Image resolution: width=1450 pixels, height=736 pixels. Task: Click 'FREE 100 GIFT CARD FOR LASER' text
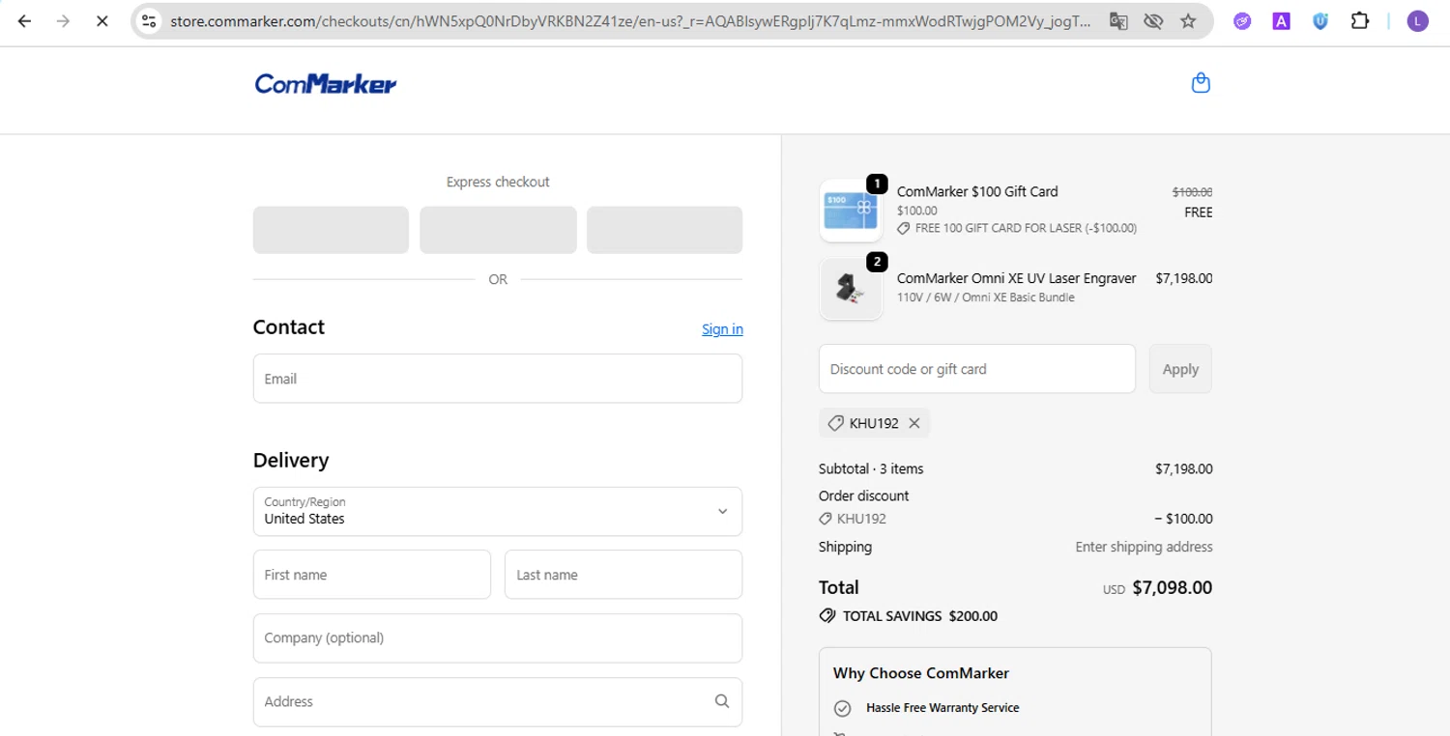(1026, 229)
